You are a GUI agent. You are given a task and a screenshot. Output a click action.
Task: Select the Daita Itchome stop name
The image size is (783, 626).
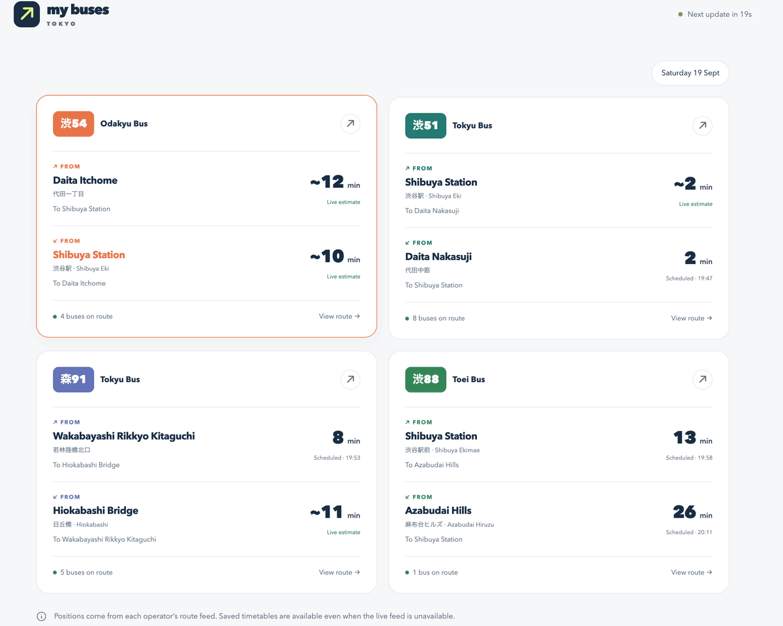point(85,181)
